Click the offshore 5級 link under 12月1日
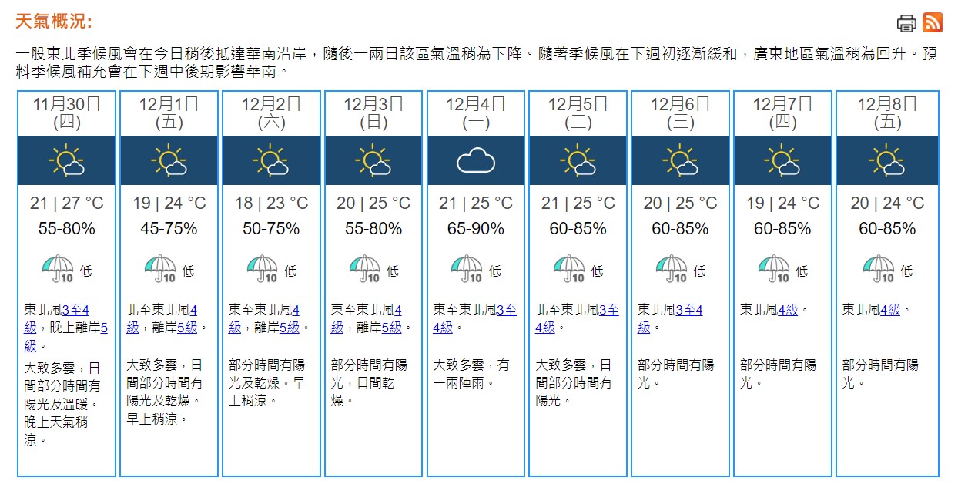The height and width of the screenshot is (481, 958). click(188, 327)
